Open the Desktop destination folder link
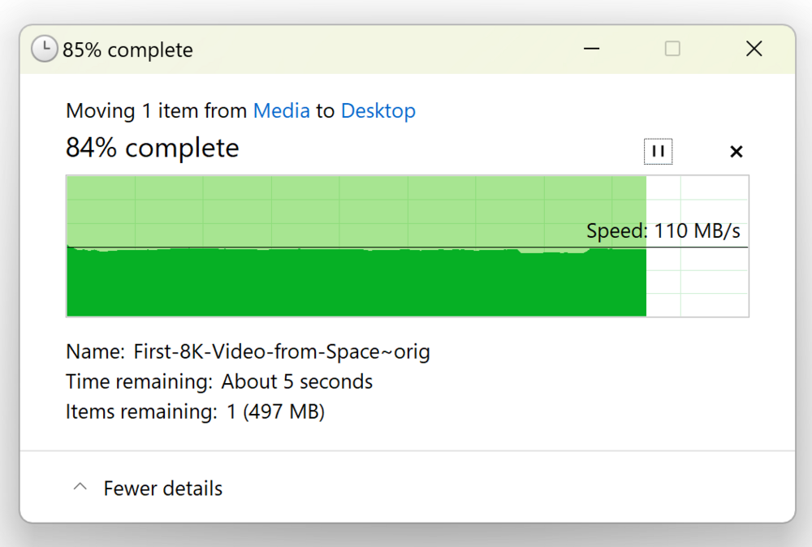812x547 pixels. point(378,110)
